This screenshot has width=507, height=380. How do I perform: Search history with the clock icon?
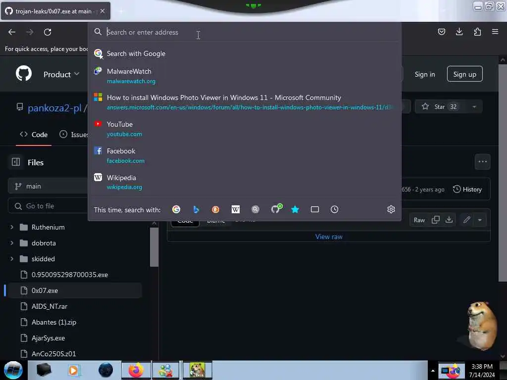tap(335, 209)
